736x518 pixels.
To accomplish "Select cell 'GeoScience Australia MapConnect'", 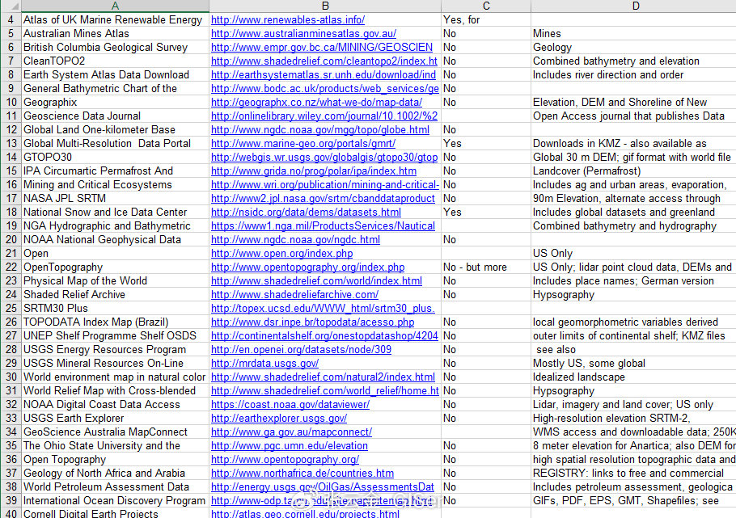I will [x=115, y=432].
